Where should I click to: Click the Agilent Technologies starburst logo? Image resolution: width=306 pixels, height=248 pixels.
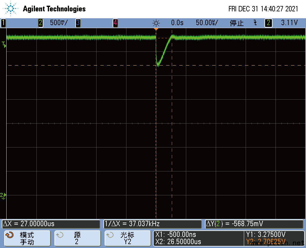[x=11, y=9]
